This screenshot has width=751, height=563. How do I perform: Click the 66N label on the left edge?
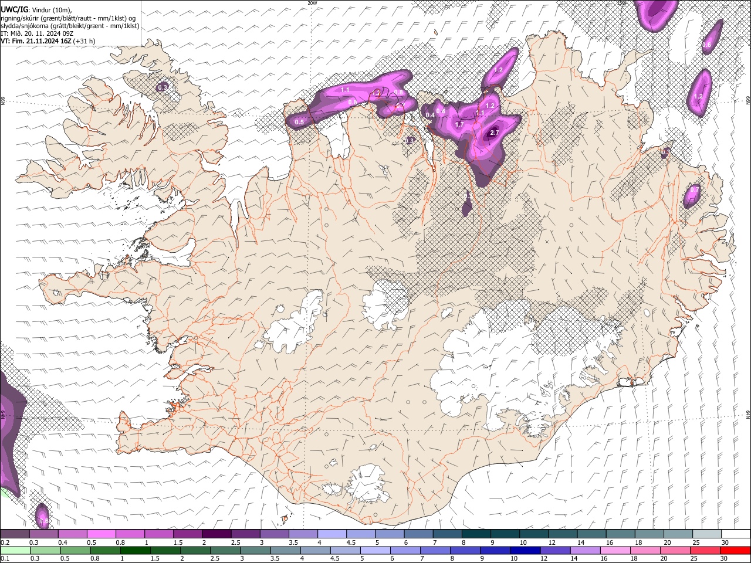(x=3, y=101)
